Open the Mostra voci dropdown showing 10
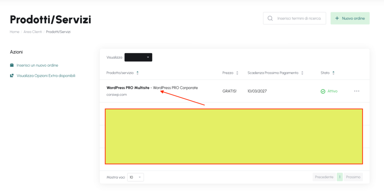384x191 pixels. pos(135,177)
